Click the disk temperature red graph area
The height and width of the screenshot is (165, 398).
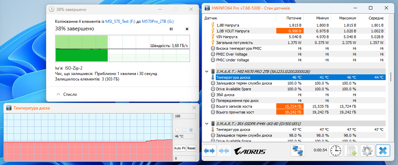coord(88,151)
